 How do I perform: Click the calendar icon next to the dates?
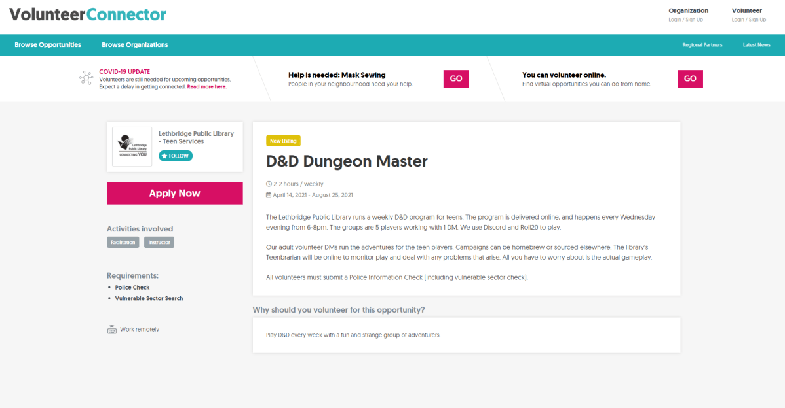268,194
